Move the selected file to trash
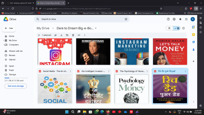204x115 pixels. pyautogui.click(x=73, y=35)
